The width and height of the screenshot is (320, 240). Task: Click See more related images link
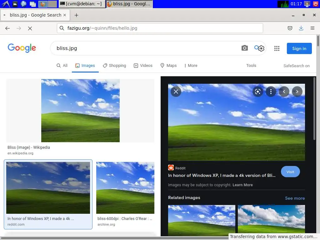295,198
